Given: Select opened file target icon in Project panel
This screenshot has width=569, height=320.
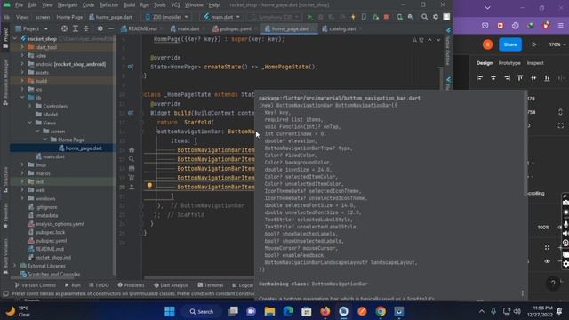Looking at the screenshot, I should (x=64, y=28).
